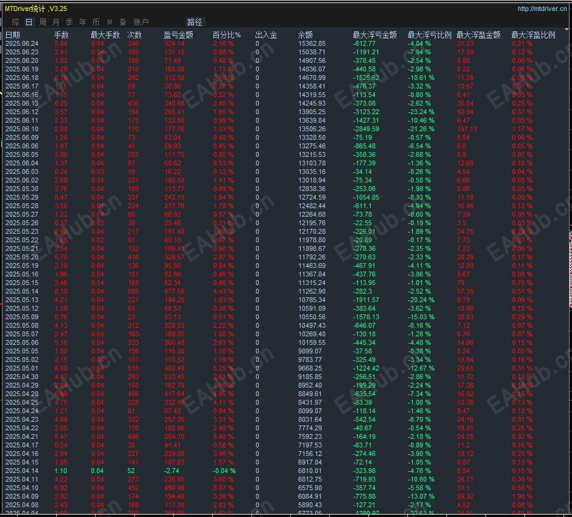Click max floating loss -1054.85
Image resolution: width=572 pixels, height=517 pixels.
[366, 197]
